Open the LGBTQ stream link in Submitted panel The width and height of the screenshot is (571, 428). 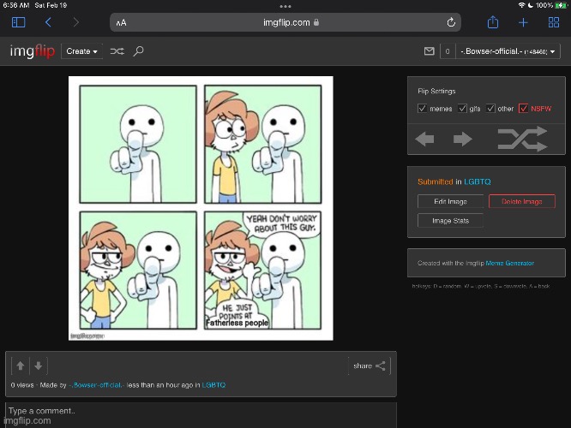pos(477,181)
